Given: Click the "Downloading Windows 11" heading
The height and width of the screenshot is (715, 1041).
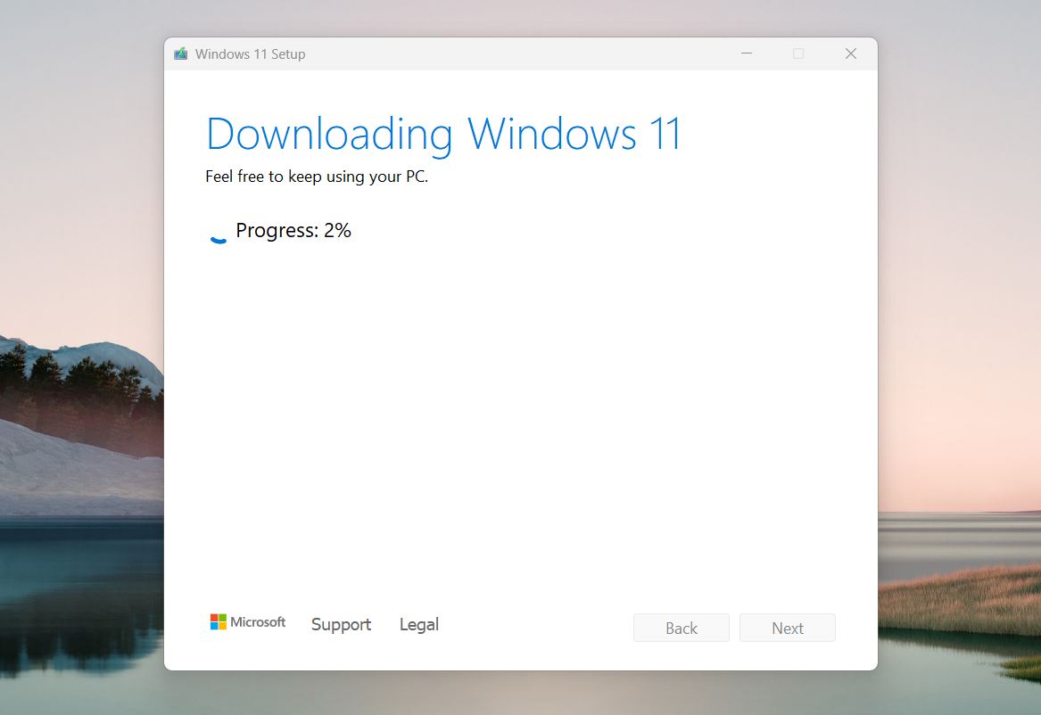Looking at the screenshot, I should click(443, 135).
